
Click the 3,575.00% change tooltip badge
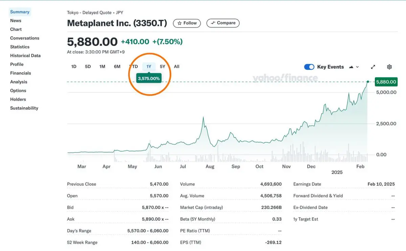tap(149, 78)
